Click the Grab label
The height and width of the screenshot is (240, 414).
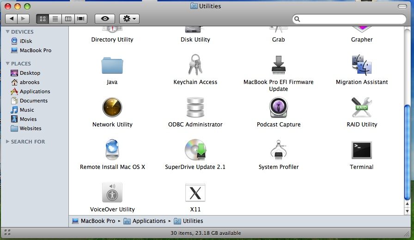click(279, 40)
